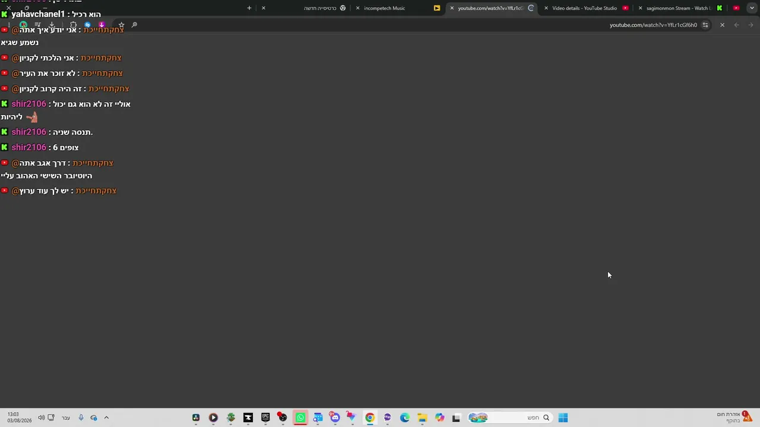760x427 pixels.
Task: Open Discord from the taskbar
Action: tap(335, 418)
